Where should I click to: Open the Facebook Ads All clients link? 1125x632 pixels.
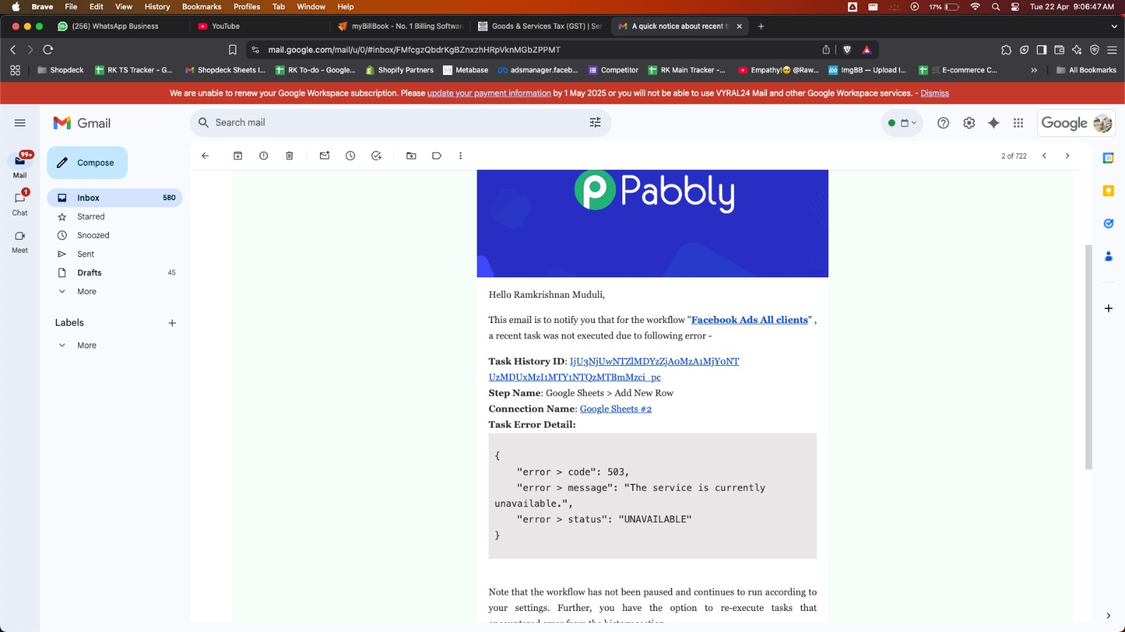point(750,320)
